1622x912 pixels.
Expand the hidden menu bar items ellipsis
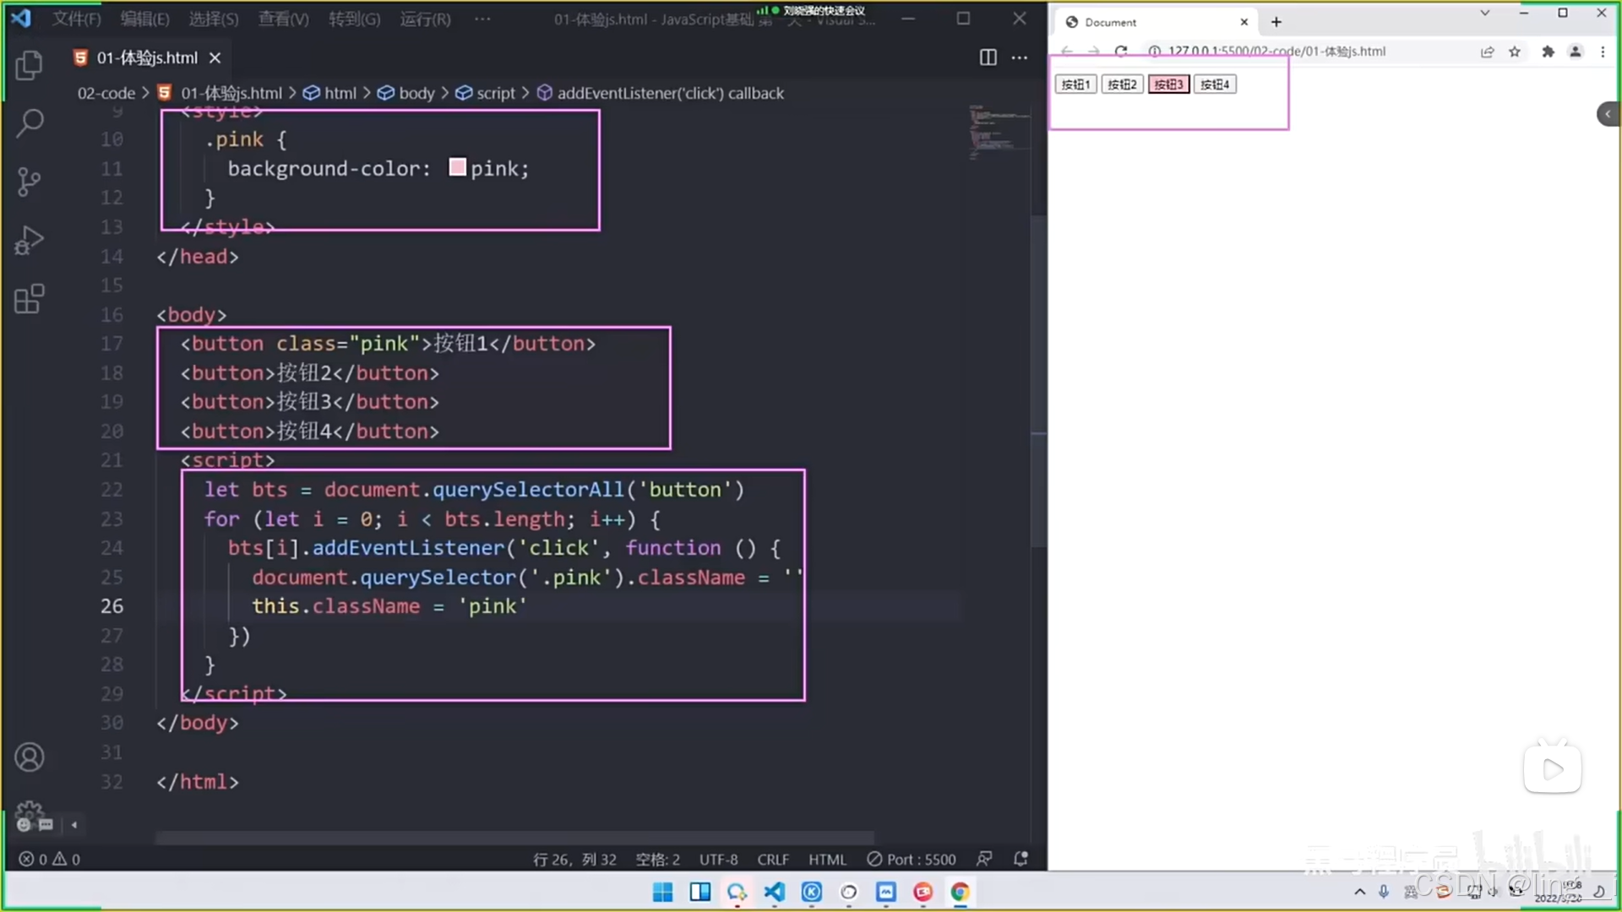[482, 19]
